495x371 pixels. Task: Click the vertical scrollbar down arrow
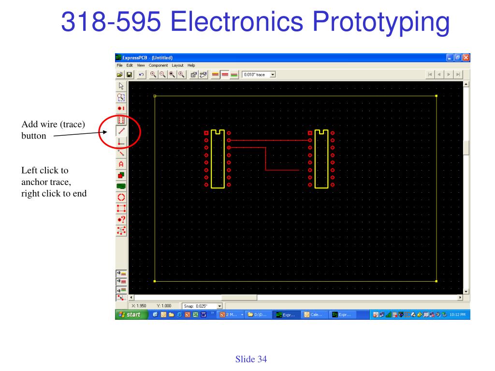point(466,291)
